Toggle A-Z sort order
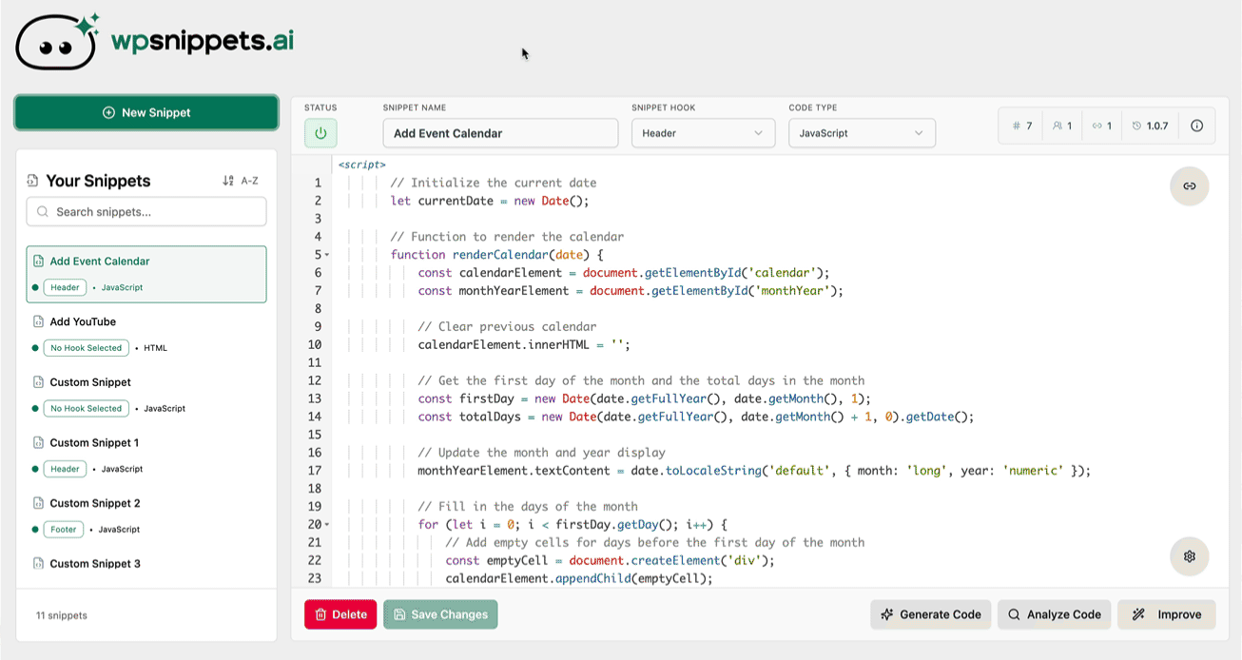1242x660 pixels. click(x=241, y=181)
